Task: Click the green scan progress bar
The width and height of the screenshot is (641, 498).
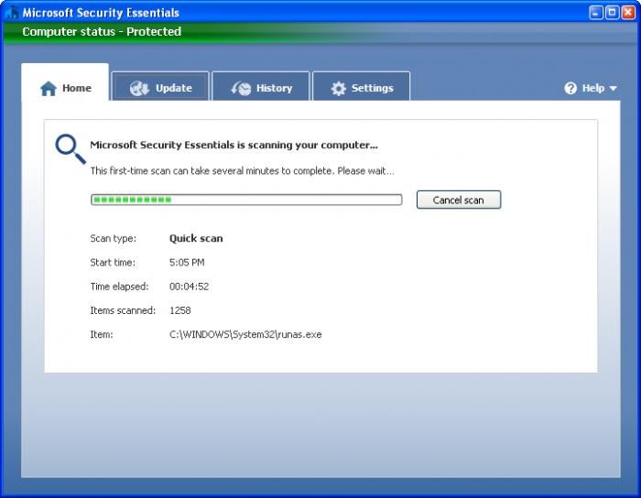Action: coord(246,200)
